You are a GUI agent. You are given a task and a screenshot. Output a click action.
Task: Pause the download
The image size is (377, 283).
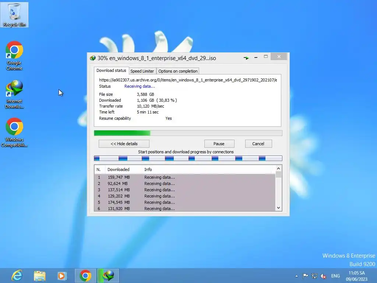click(219, 144)
